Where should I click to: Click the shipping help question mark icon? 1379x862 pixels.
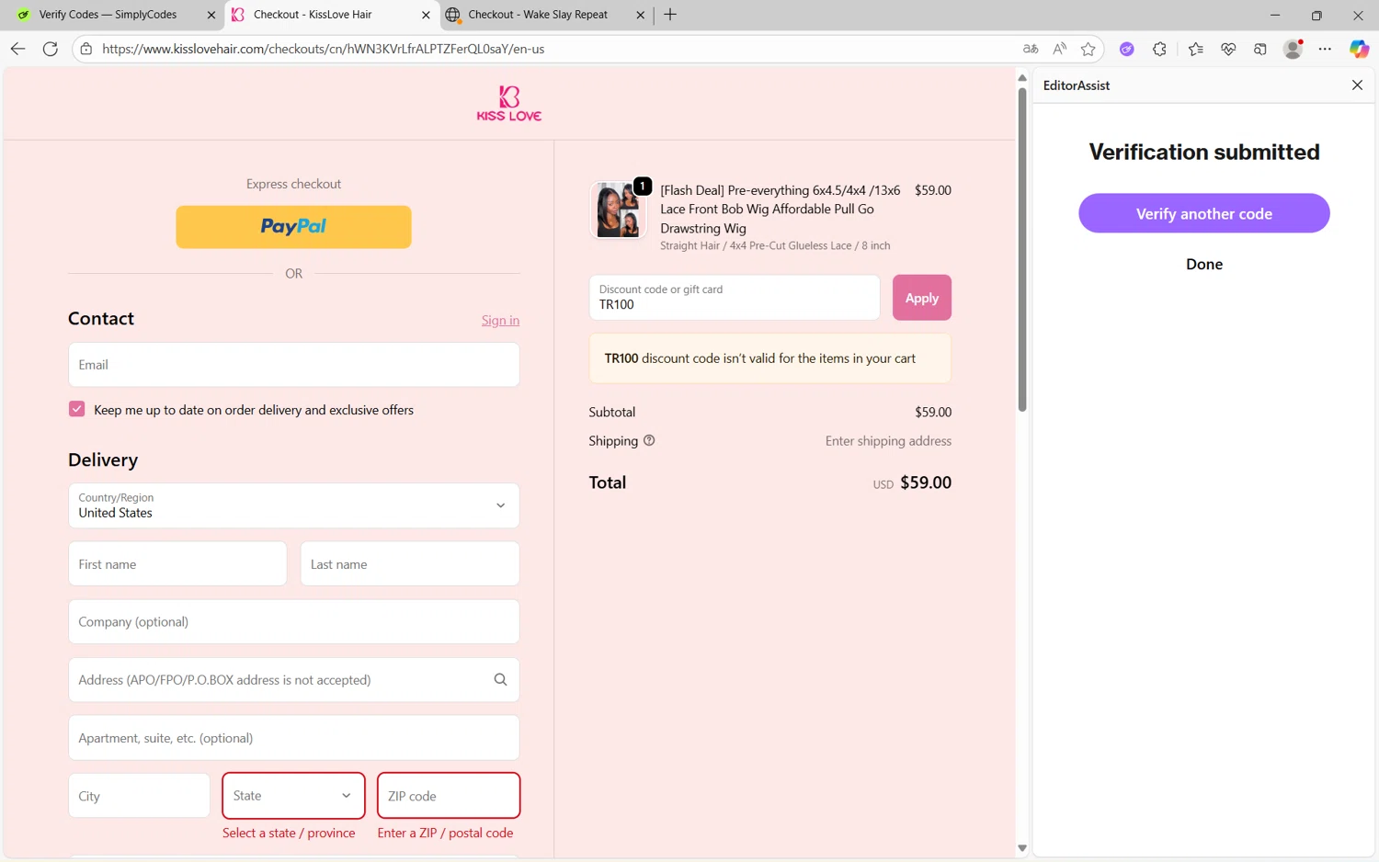coord(649,440)
